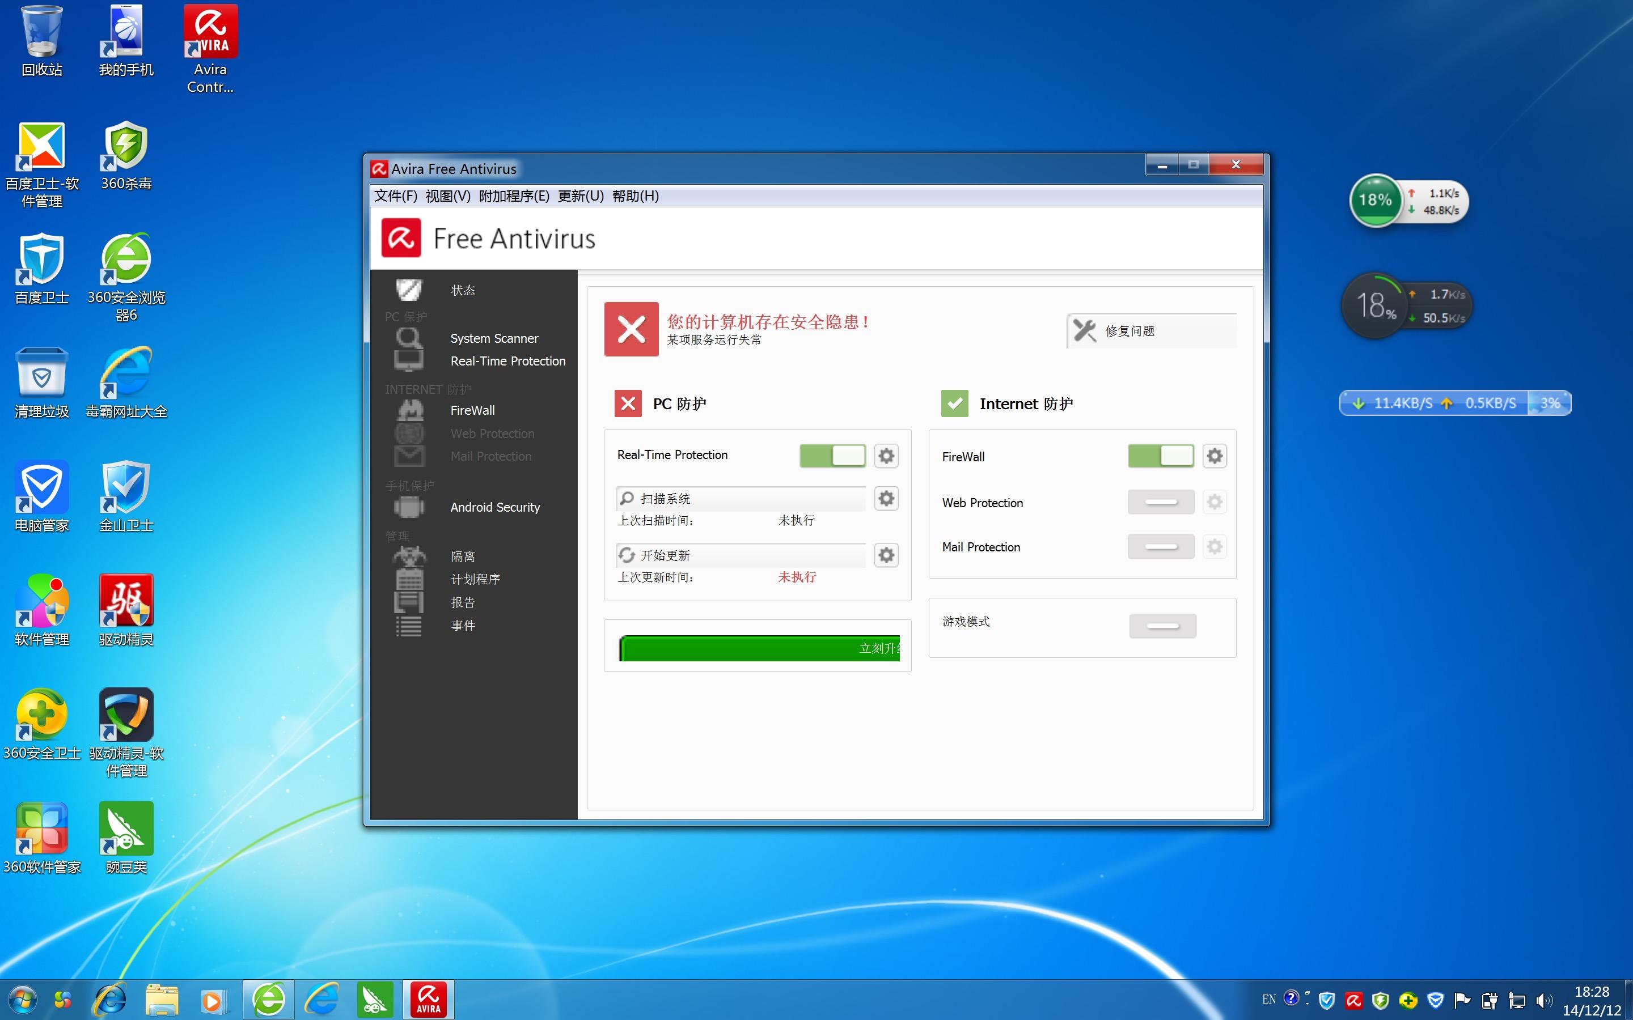
Task: Click the 11.4KB/S network speed widget
Action: click(1455, 403)
